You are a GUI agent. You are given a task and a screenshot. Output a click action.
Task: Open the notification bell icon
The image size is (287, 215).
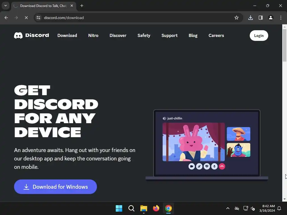click(279, 208)
